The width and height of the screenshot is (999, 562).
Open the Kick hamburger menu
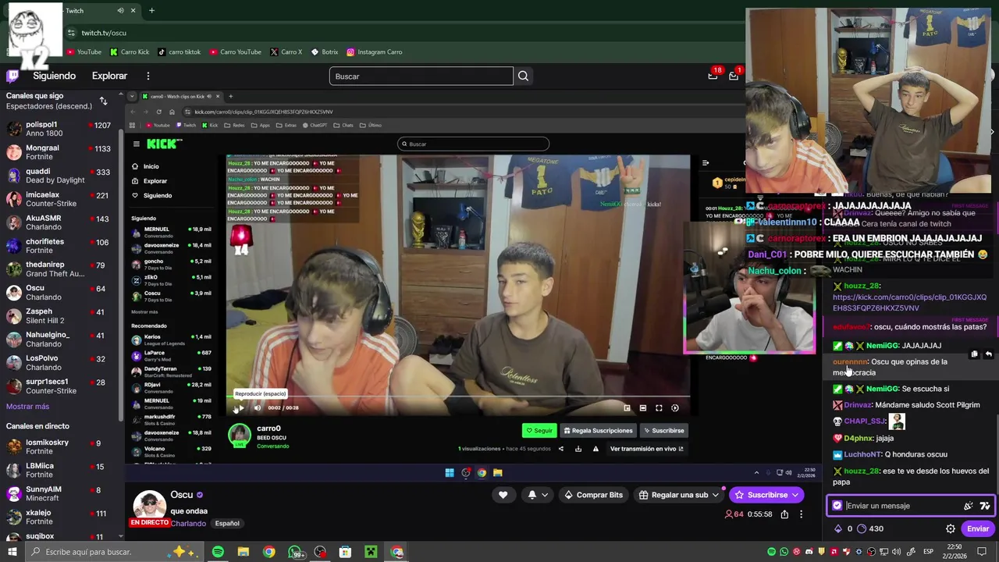[136, 144]
